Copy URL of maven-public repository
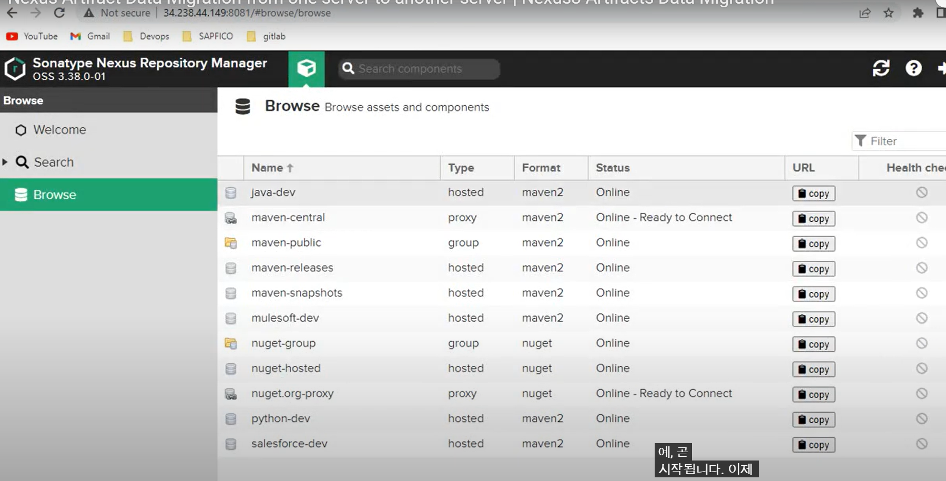946x481 pixels. click(x=813, y=244)
